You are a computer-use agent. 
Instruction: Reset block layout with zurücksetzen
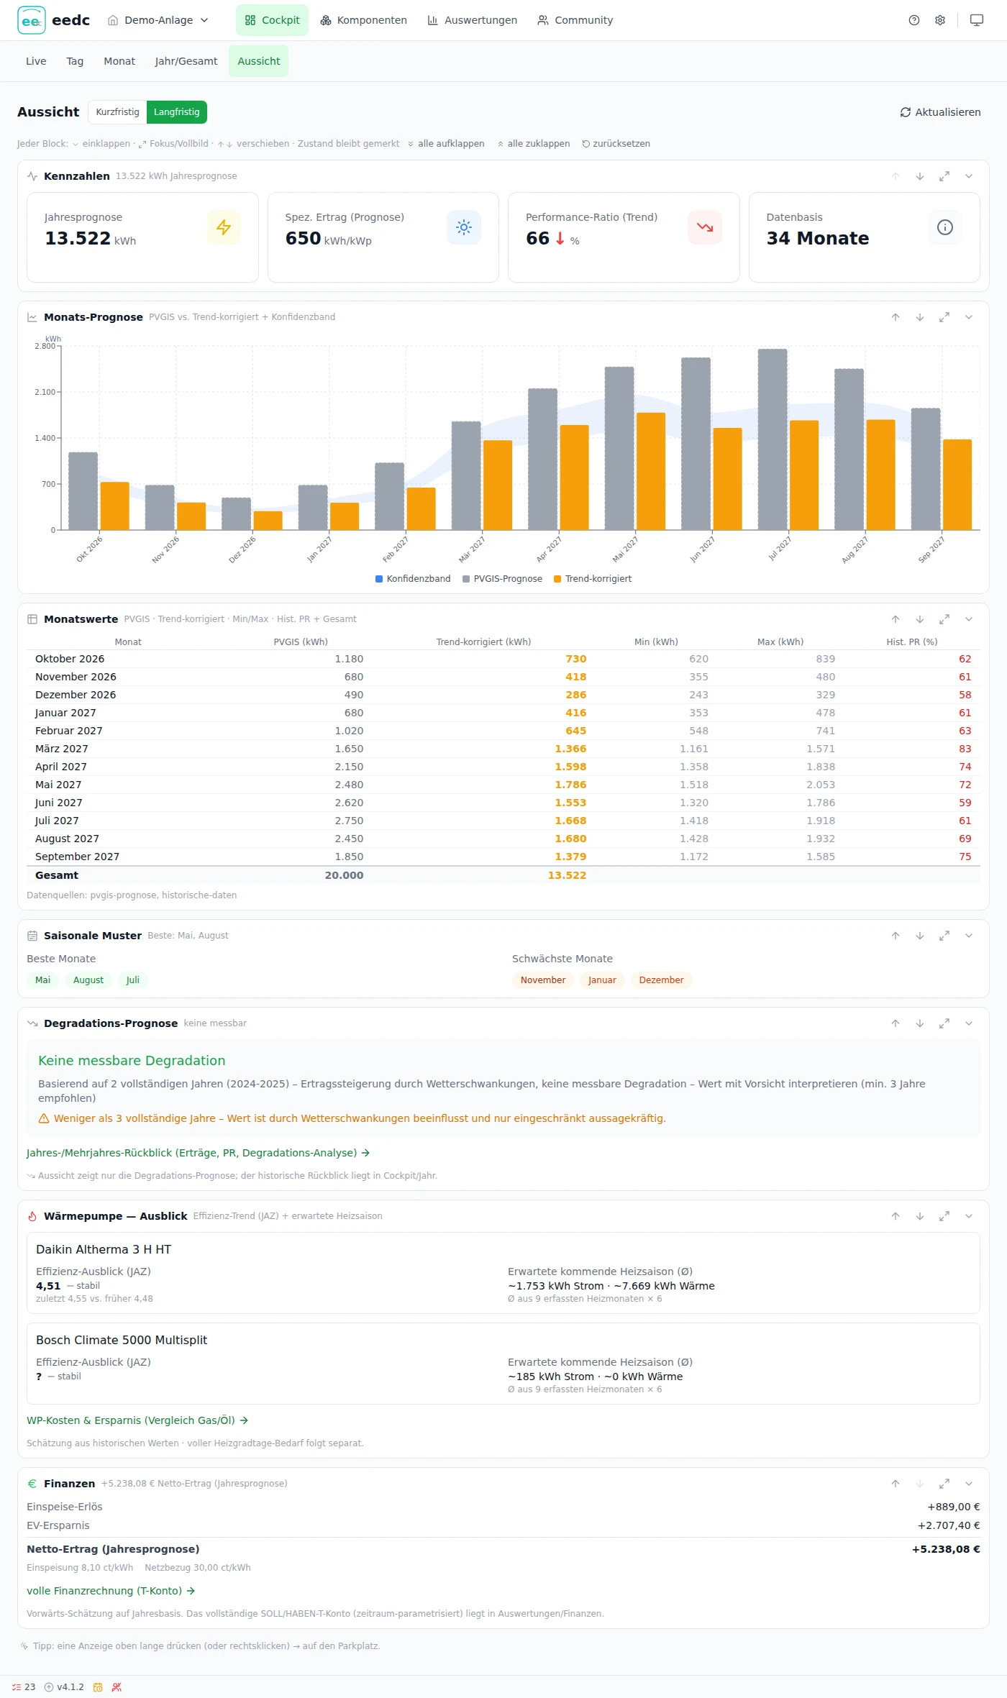coord(616,144)
